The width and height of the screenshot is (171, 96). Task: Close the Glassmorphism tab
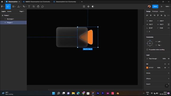[x=19, y=2]
